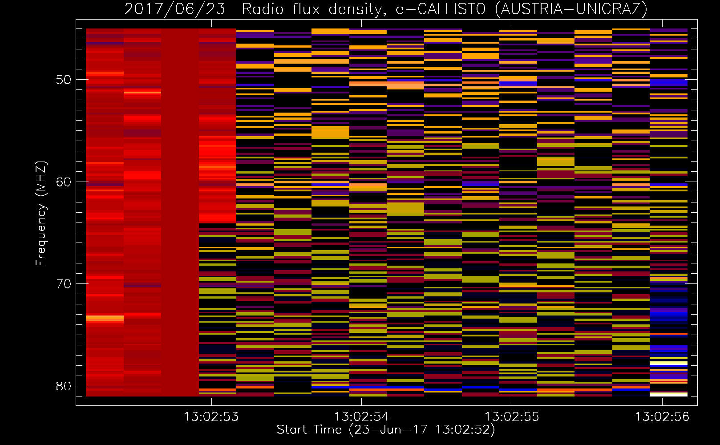The height and width of the screenshot is (445, 720).
Task: Click the plot title "2017/06/23 Radio flux density, e-CALLISTO (AUSTRIA-UNIGRAZ)"
Action: click(386, 9)
